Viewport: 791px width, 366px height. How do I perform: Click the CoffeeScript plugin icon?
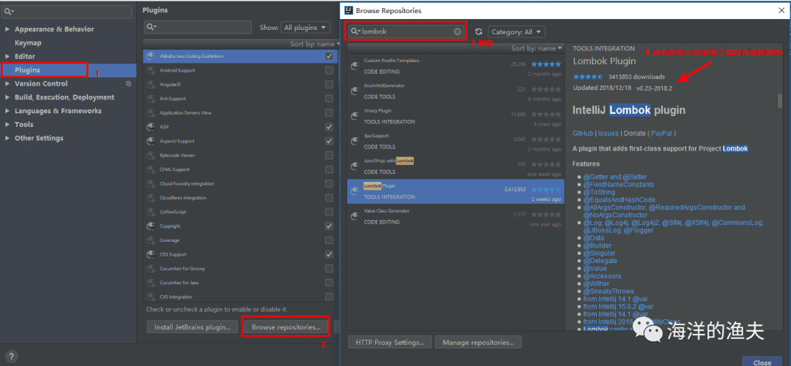click(x=150, y=212)
